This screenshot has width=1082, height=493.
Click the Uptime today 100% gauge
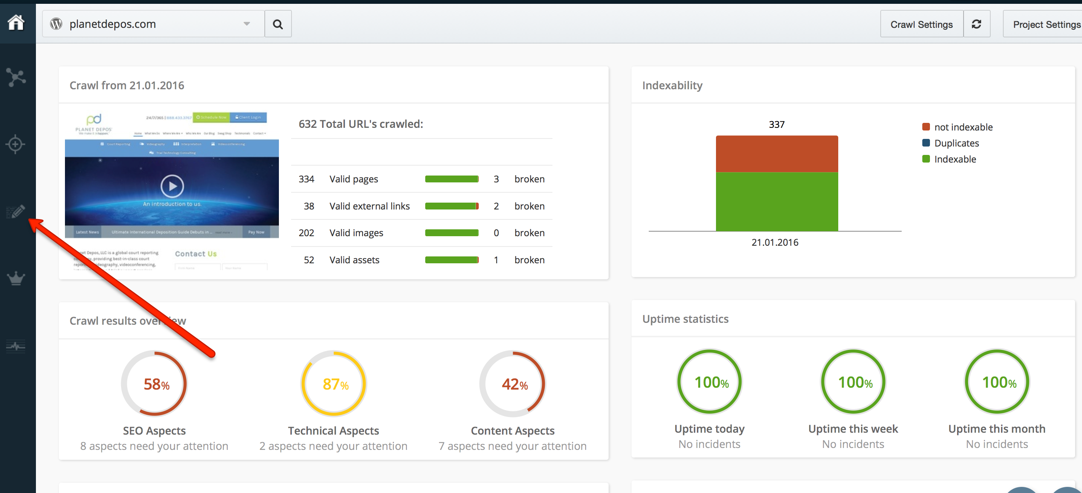709,382
